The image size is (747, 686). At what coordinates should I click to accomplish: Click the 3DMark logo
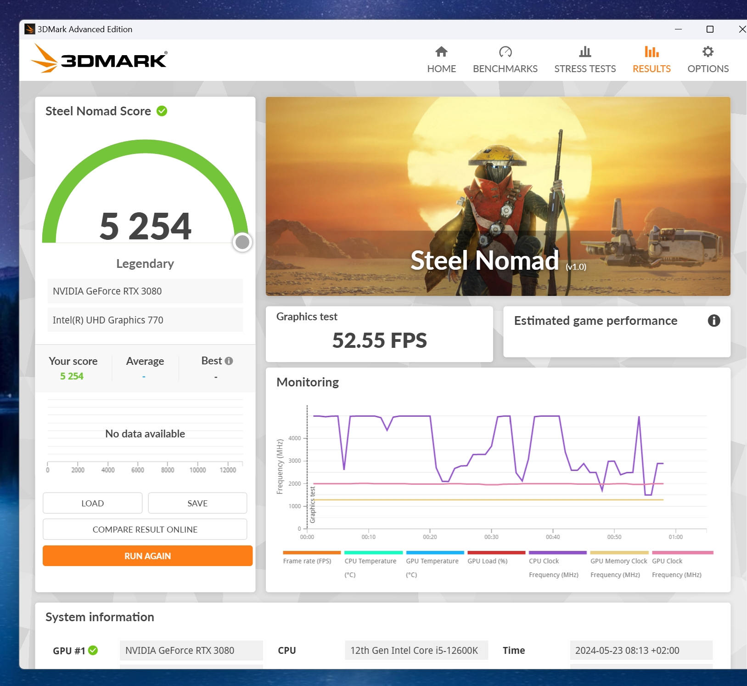click(x=99, y=59)
